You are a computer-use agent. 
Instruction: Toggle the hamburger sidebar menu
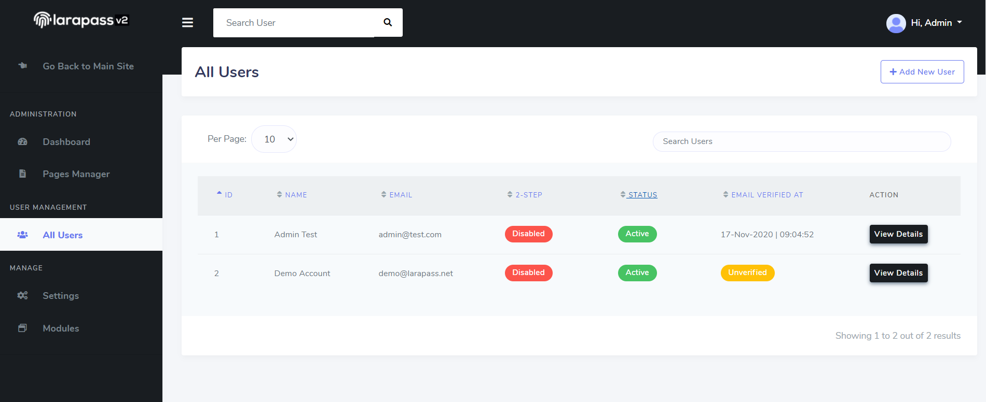187,22
